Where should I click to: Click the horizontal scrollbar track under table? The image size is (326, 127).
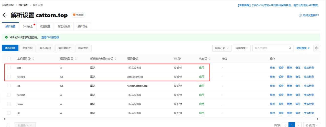click(x=161, y=119)
